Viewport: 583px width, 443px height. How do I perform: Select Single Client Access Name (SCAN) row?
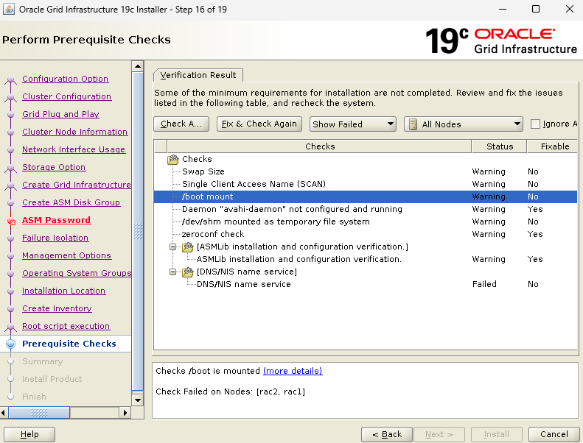click(x=366, y=184)
